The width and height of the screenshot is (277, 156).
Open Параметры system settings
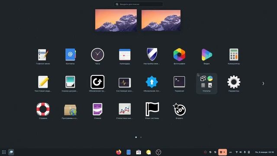[x=234, y=82]
